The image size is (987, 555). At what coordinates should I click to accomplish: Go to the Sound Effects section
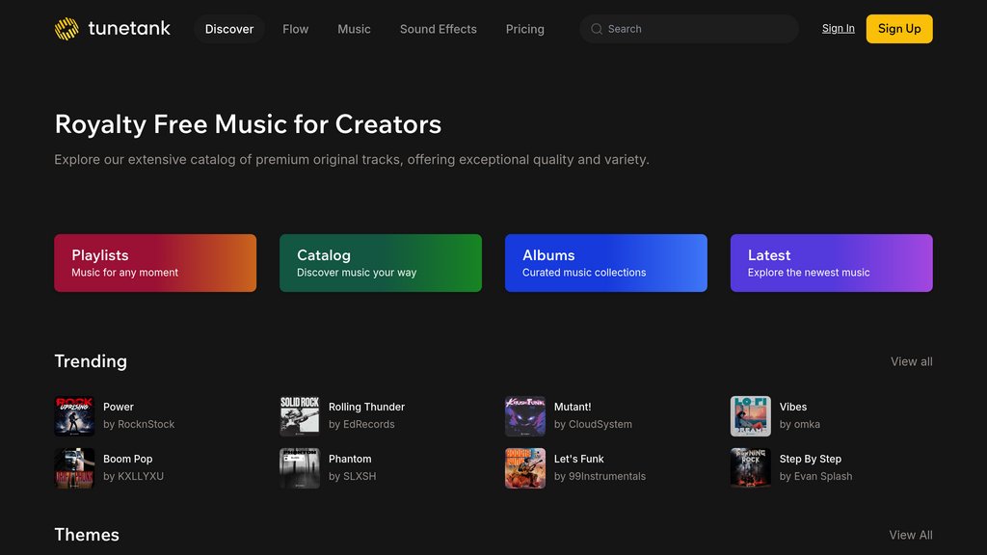(438, 29)
